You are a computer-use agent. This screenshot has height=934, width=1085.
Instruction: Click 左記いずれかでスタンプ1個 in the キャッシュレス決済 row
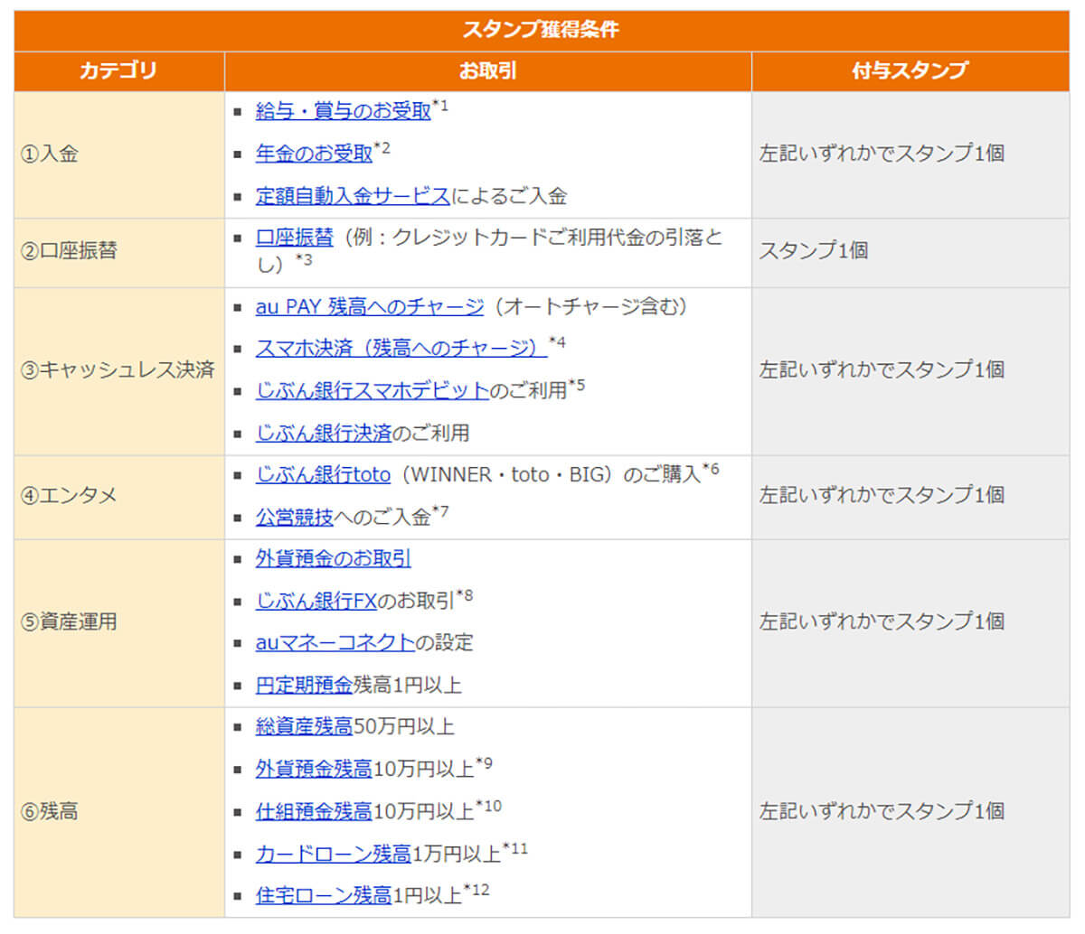[x=882, y=369]
